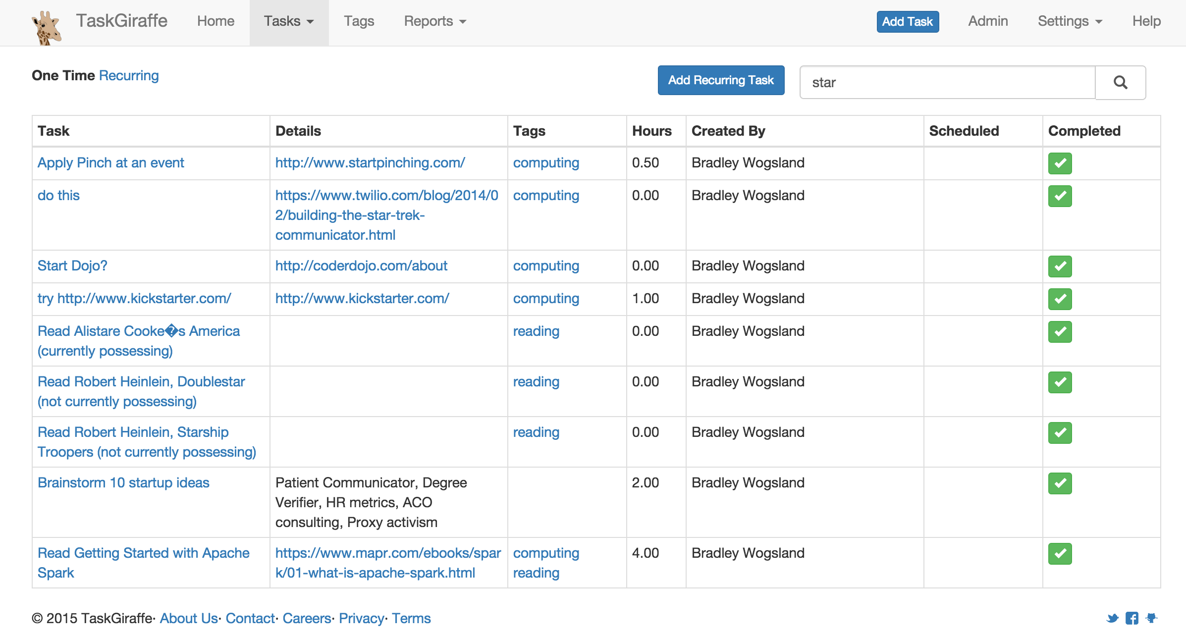
Task: Open the Settings dropdown menu
Action: click(1070, 21)
